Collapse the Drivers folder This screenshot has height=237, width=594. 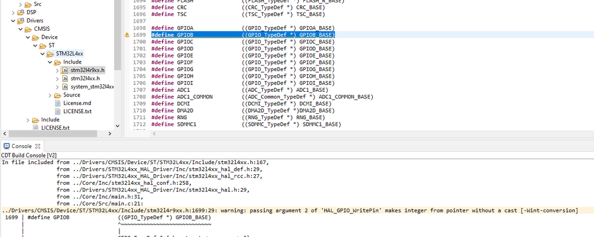click(13, 21)
